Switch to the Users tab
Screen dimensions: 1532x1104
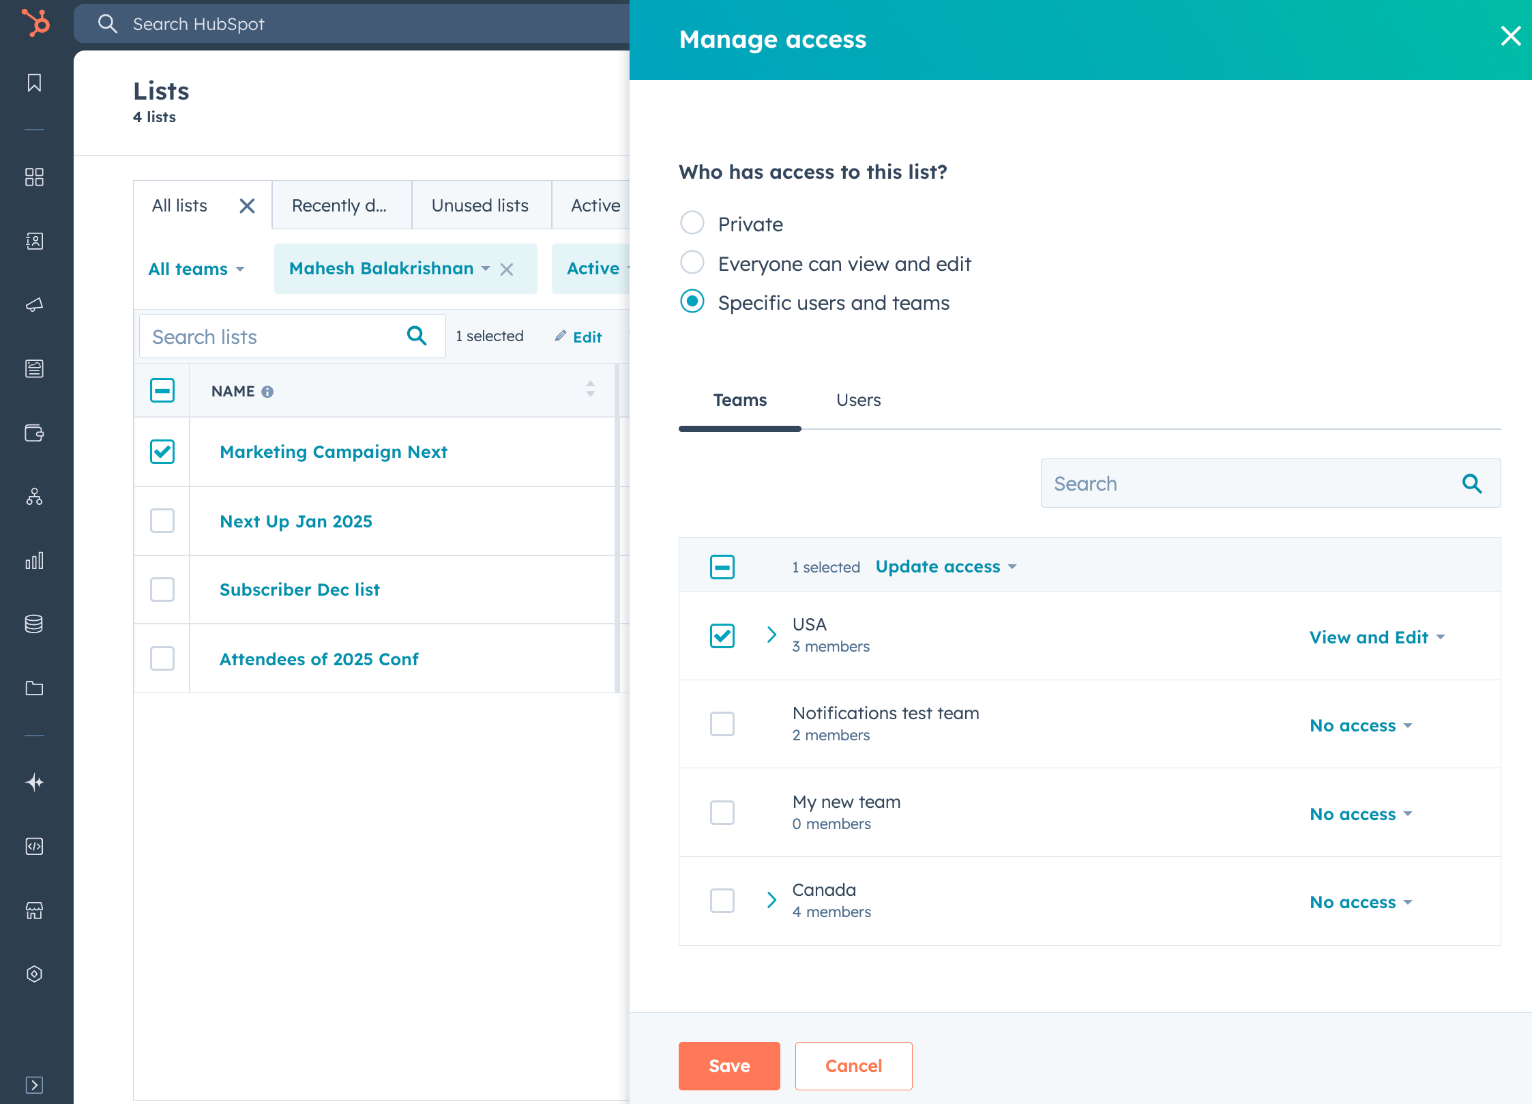click(x=858, y=400)
